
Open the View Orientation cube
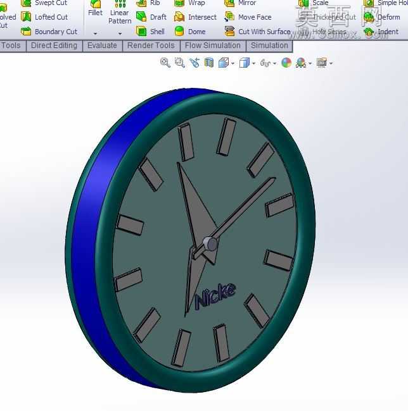224,63
